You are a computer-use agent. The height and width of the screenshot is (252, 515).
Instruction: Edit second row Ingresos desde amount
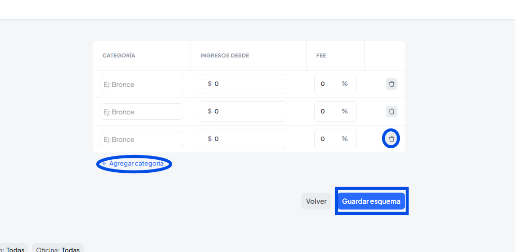pyautogui.click(x=247, y=112)
